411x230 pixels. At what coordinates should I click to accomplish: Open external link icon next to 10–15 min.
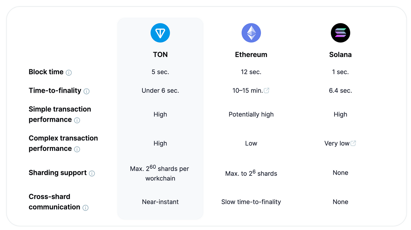(267, 91)
